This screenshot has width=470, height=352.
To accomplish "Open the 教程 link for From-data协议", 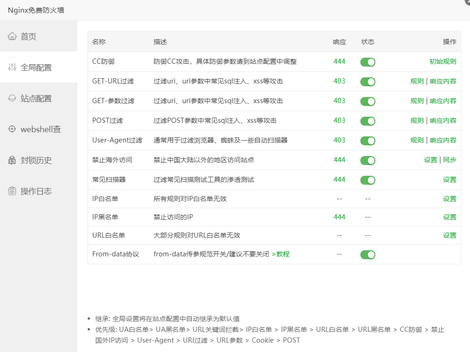I will (281, 254).
